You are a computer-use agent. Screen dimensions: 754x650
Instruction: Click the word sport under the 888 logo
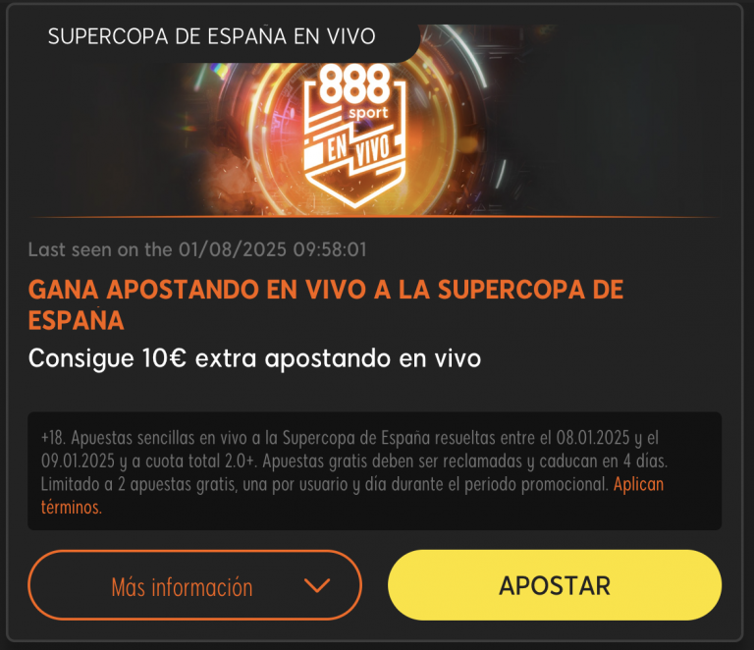click(x=368, y=114)
